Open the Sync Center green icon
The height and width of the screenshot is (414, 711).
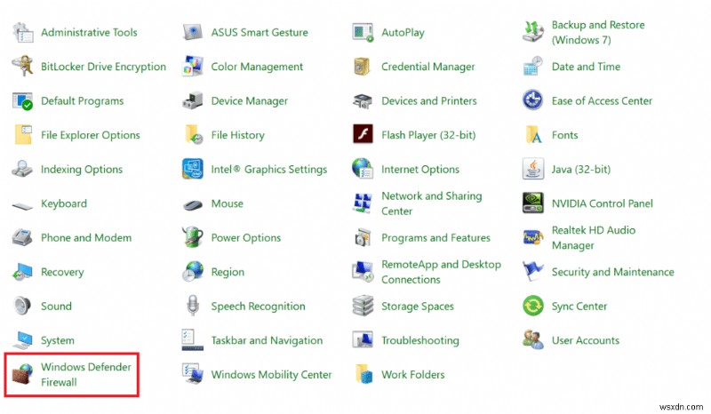533,307
